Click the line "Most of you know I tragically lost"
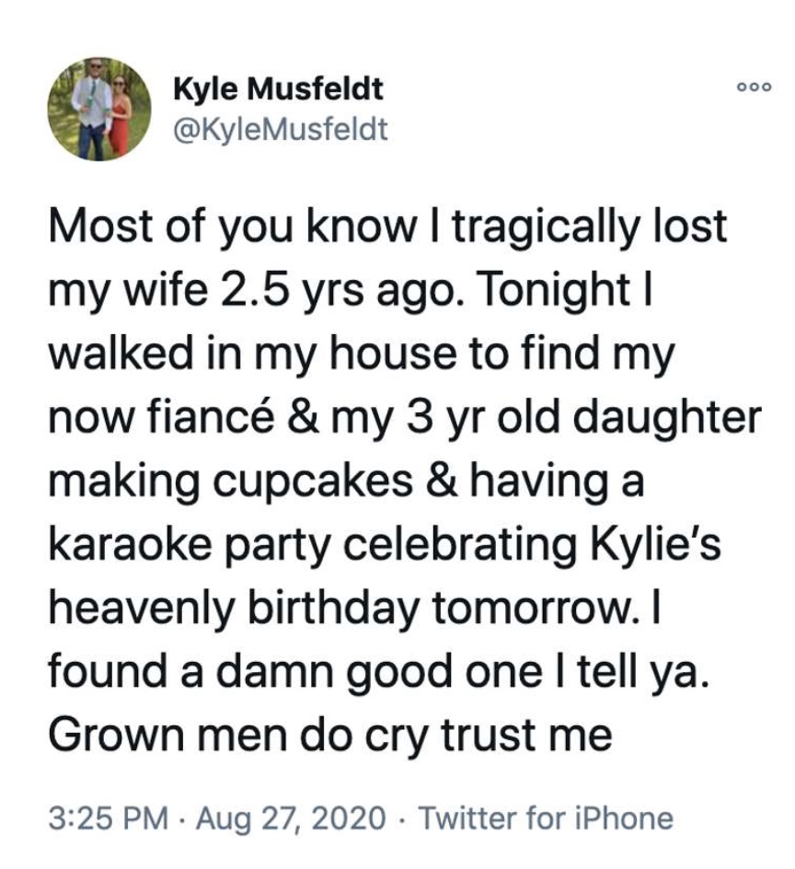 point(387,227)
